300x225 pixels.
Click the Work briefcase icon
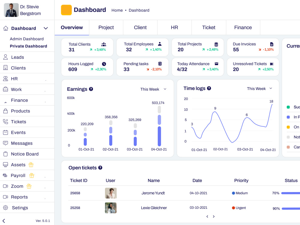click(5, 89)
